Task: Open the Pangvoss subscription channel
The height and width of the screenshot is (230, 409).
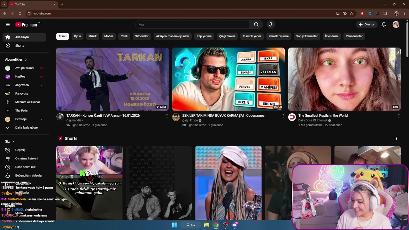Action: point(24,94)
